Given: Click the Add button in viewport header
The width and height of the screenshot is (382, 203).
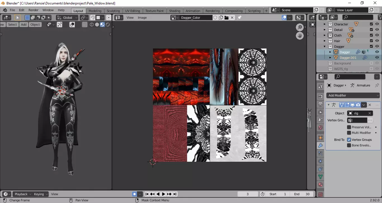Looking at the screenshot, I should (x=24, y=25).
